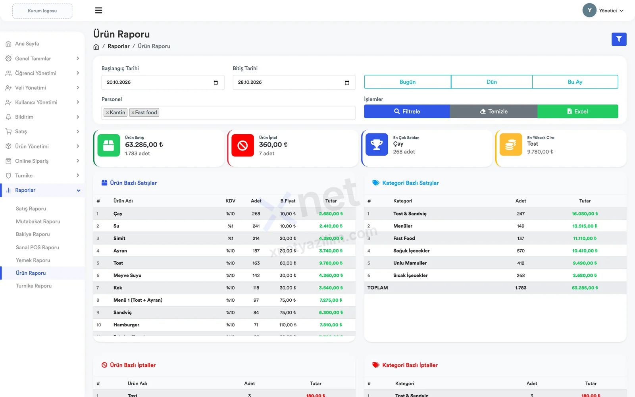This screenshot has width=635, height=397.
Task: Click the red Ürün İptal icon
Action: tap(242, 146)
